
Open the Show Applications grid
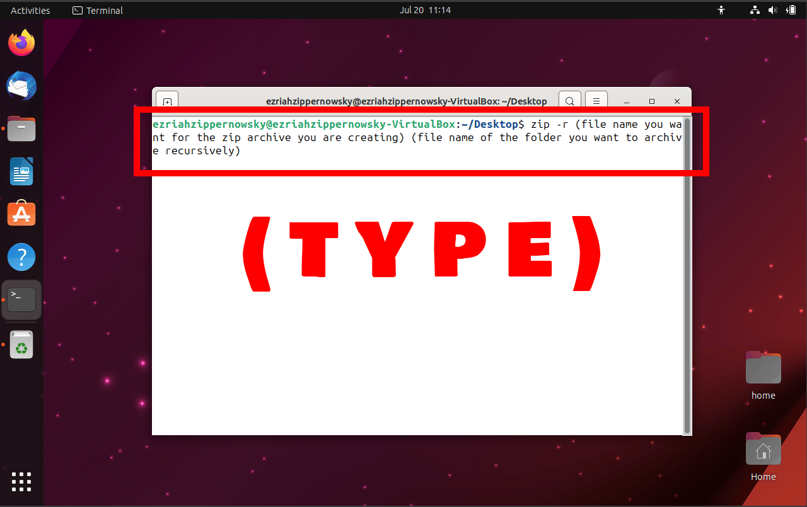point(21,482)
